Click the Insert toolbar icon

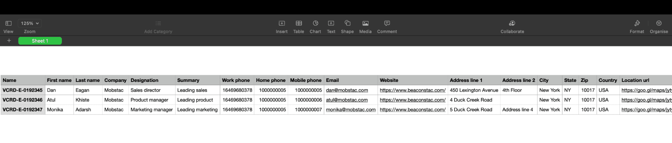click(282, 23)
